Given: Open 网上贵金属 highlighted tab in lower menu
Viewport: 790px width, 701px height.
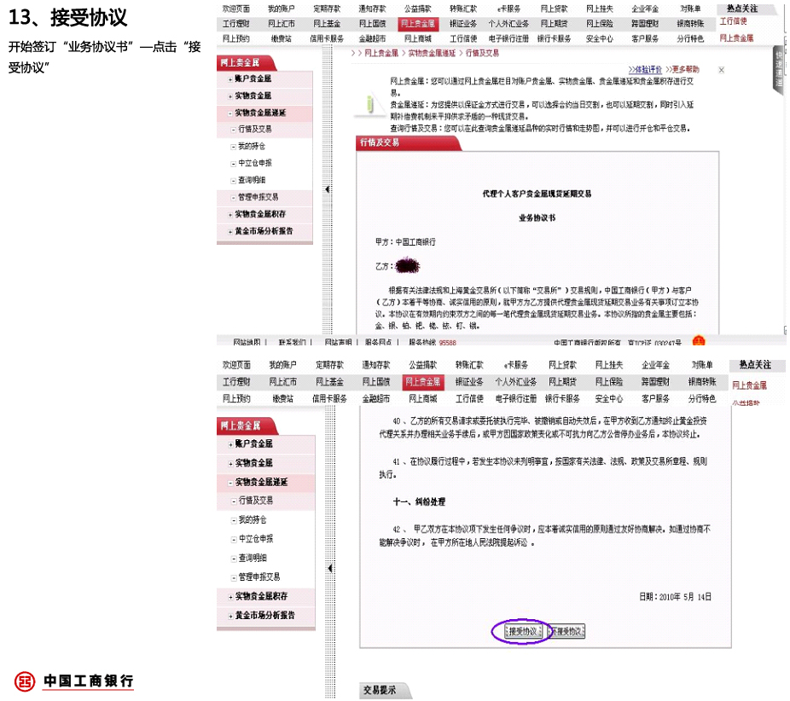Looking at the screenshot, I should (423, 382).
